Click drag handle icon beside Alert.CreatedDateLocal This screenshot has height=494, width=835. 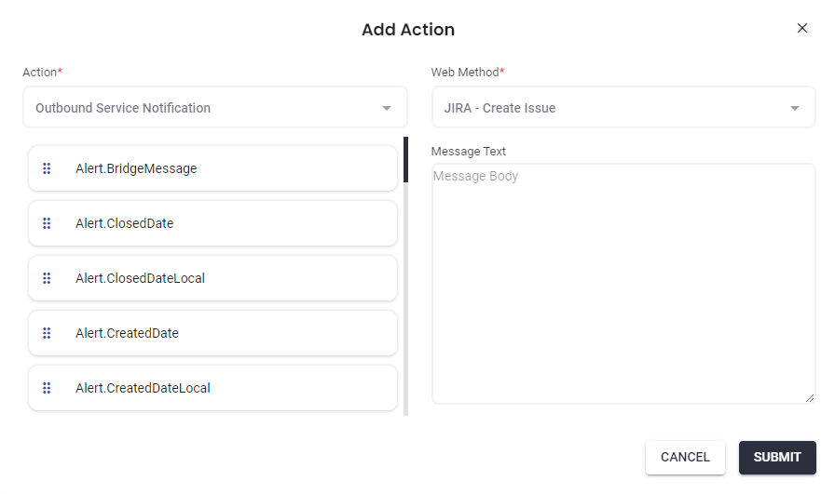[47, 388]
